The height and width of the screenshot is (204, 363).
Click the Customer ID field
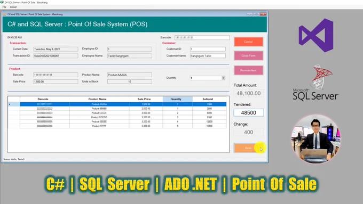208,49
